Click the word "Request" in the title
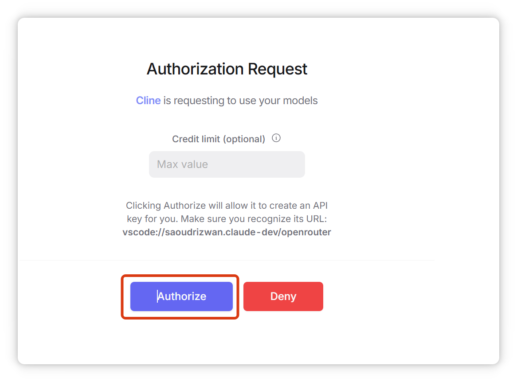 (277, 69)
